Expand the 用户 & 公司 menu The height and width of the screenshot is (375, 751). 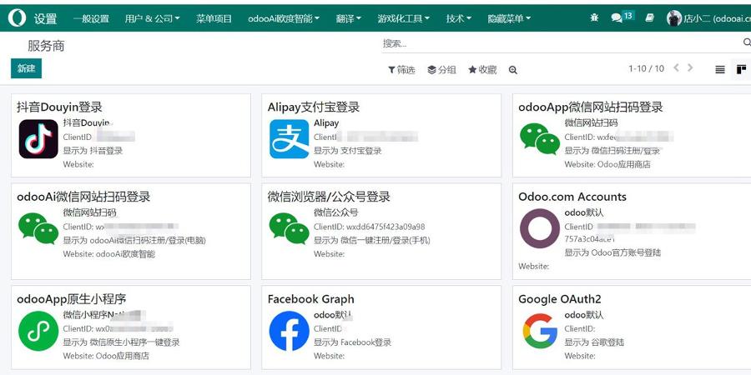153,18
